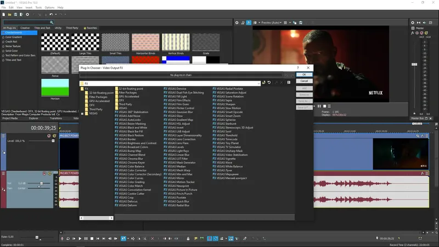Toggle the Video Output FX button in preview
439x247 pixels.
[x=249, y=23]
